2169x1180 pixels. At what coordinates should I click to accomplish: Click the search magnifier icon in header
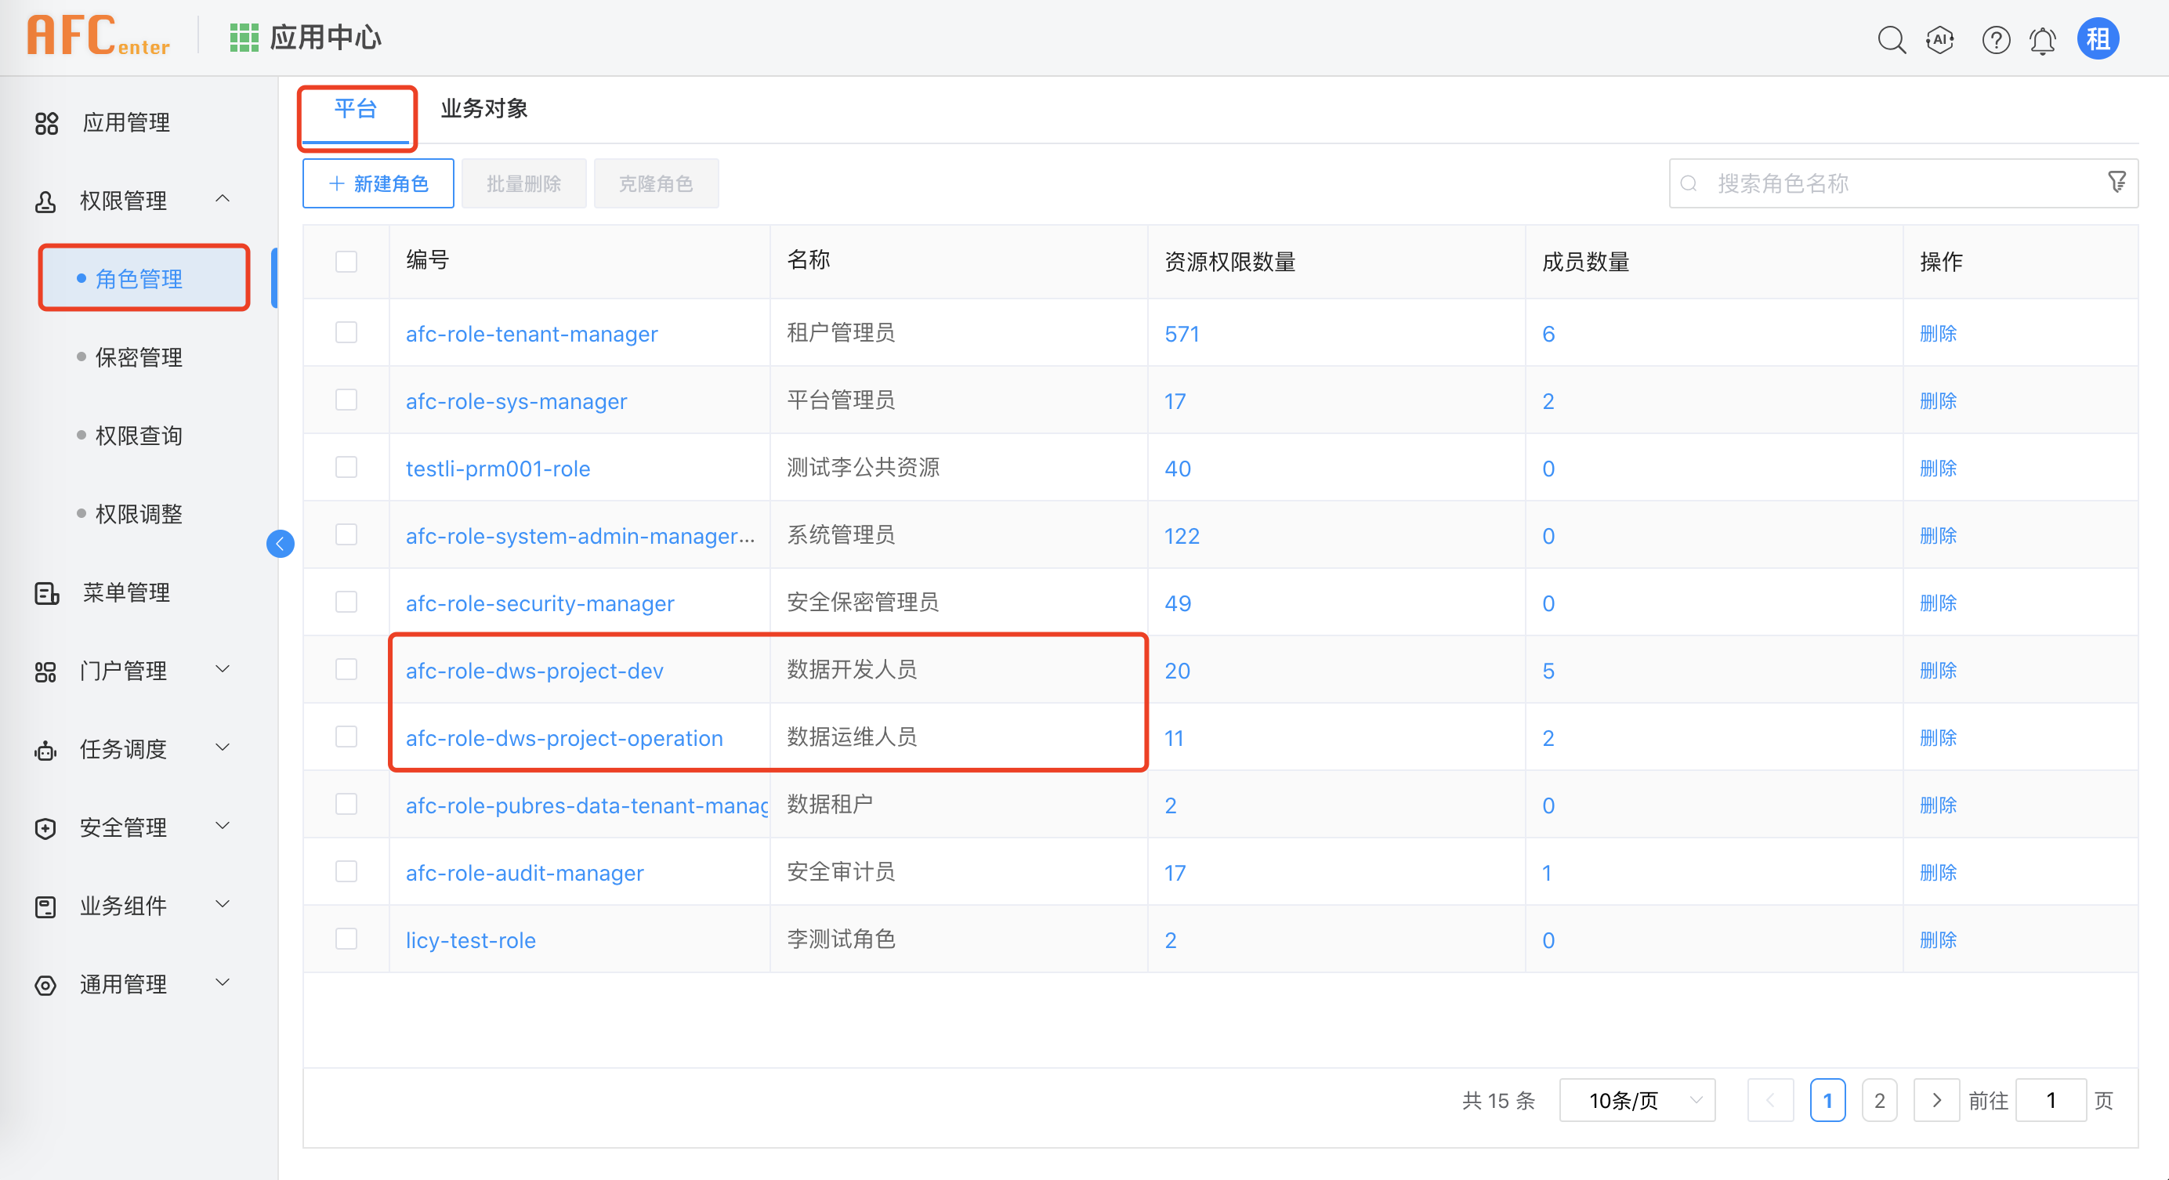click(x=1890, y=39)
